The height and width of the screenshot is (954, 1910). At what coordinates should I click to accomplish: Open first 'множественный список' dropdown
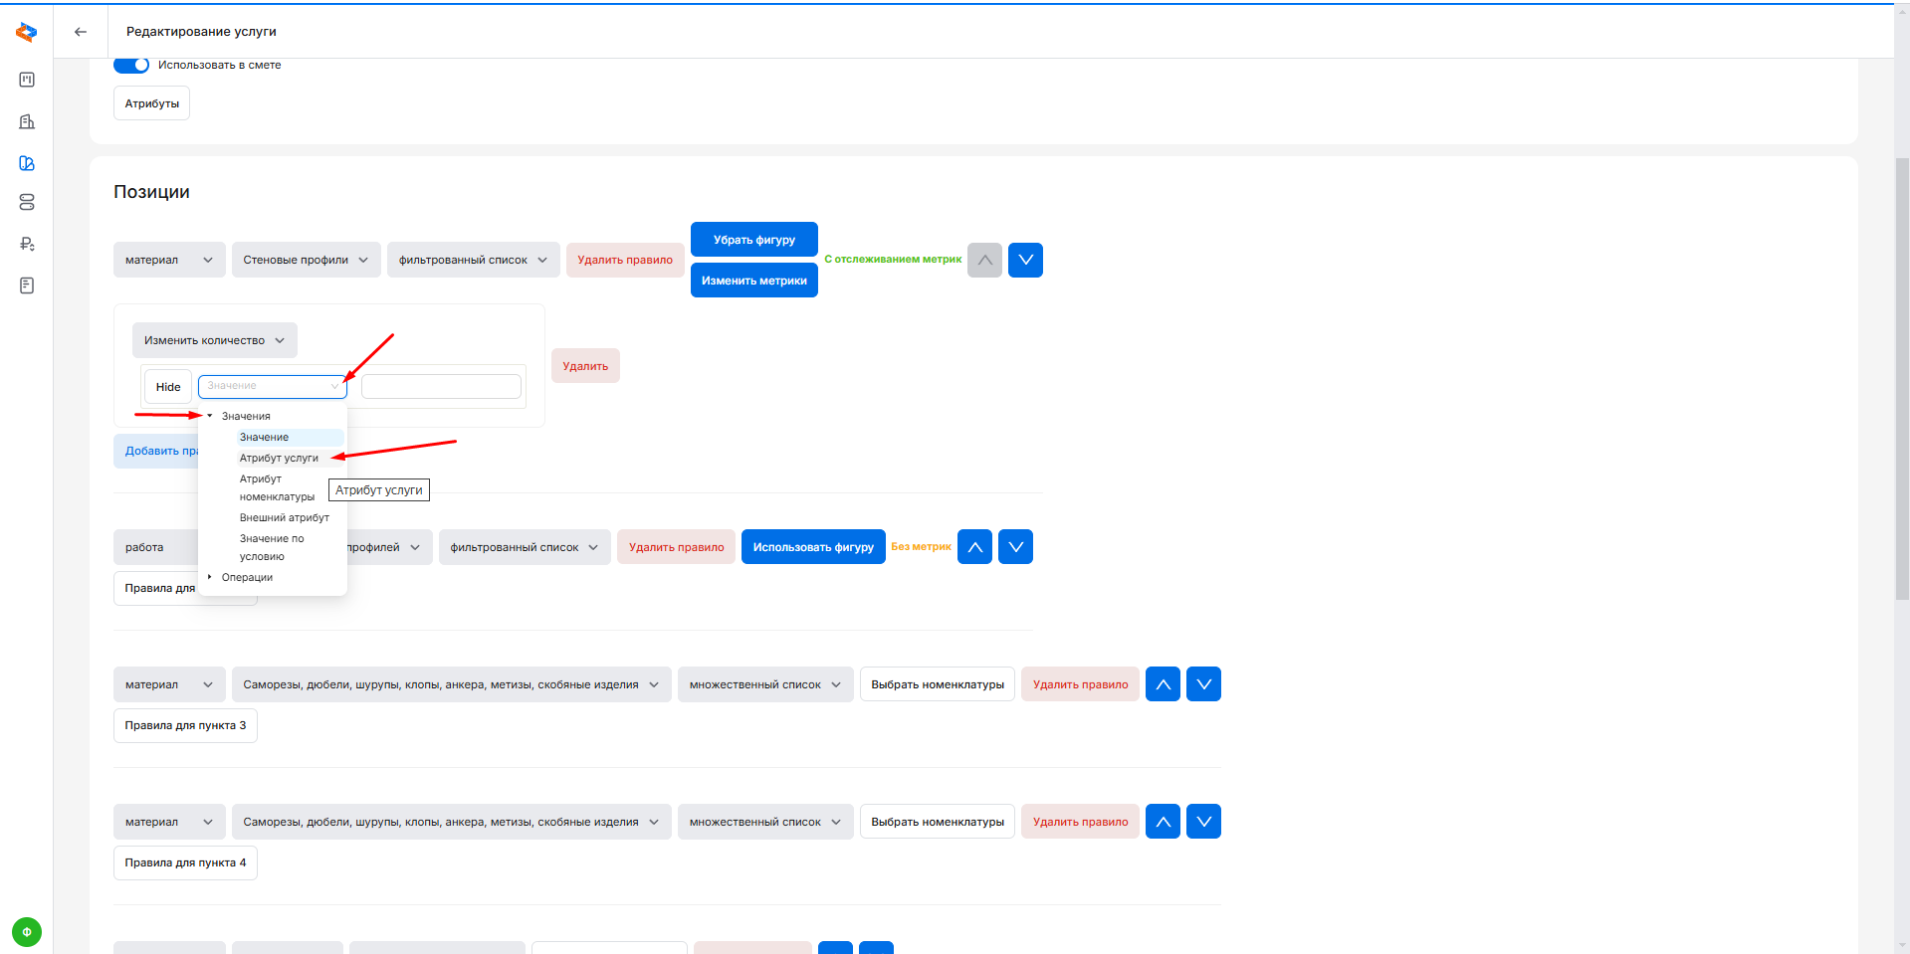[x=764, y=684]
